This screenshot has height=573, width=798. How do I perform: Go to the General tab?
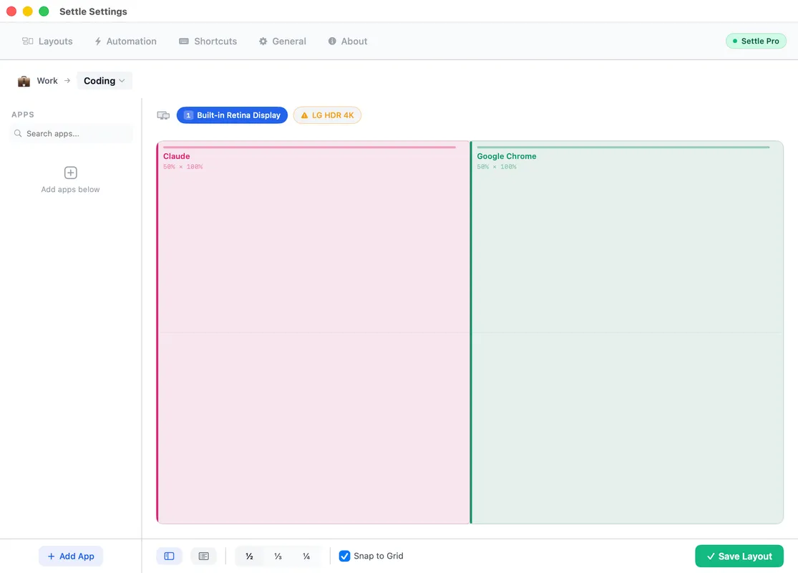click(x=283, y=42)
